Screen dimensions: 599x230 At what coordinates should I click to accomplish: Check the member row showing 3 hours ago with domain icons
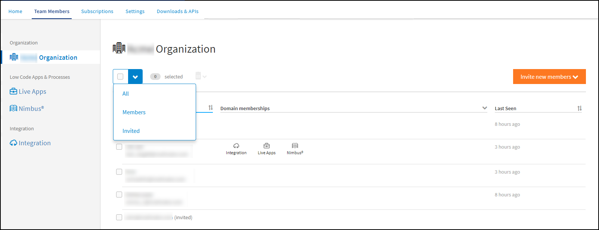pos(119,147)
